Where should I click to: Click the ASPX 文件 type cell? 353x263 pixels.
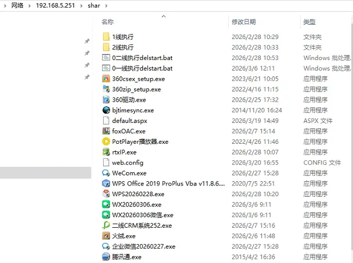pos(318,121)
